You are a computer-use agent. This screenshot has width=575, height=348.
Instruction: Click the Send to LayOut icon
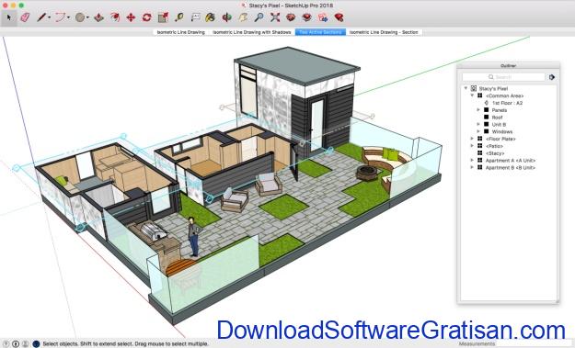(323, 17)
